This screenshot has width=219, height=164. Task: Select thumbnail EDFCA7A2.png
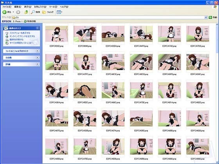(169, 34)
